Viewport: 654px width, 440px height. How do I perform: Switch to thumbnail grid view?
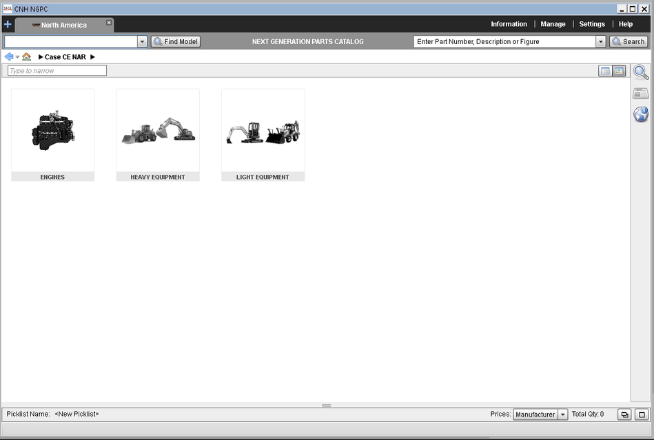point(619,71)
